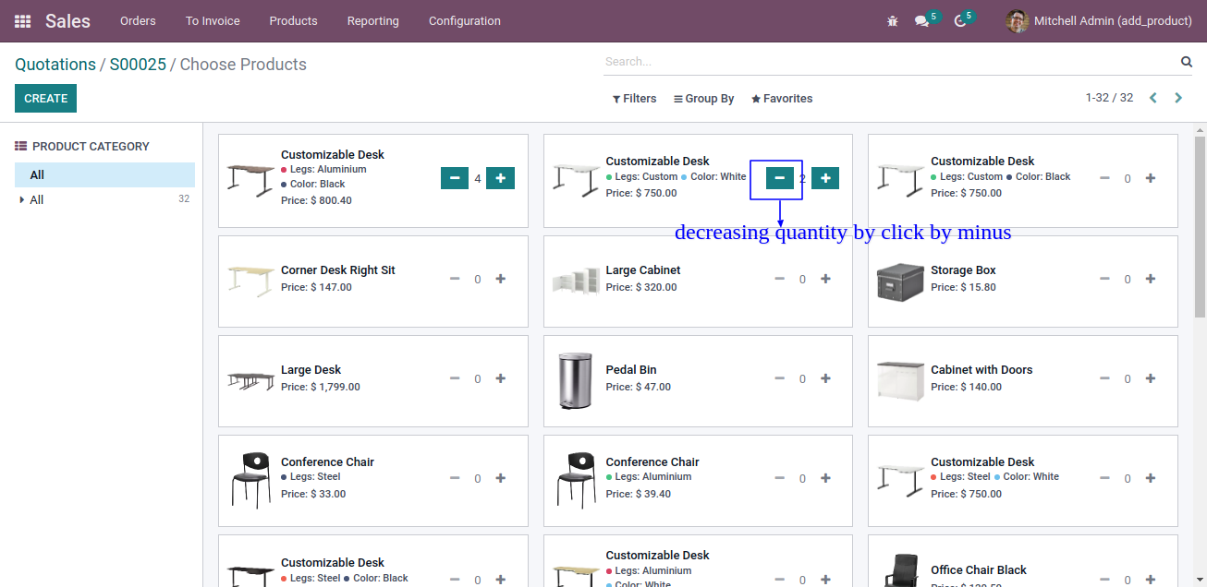Click plus for Large Desk
Image resolution: width=1207 pixels, height=587 pixels.
coord(501,378)
